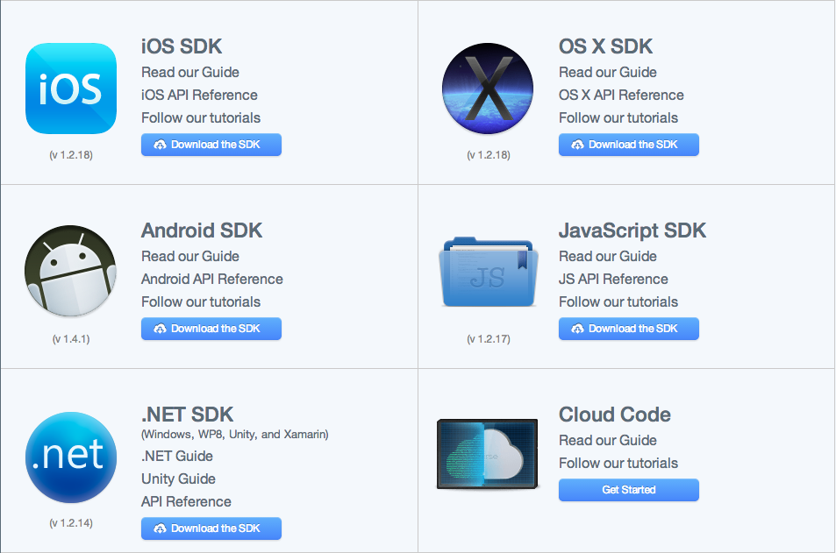Open Read our Guide under Android SDK
Viewport: 836px width, 553px height.
click(x=190, y=256)
